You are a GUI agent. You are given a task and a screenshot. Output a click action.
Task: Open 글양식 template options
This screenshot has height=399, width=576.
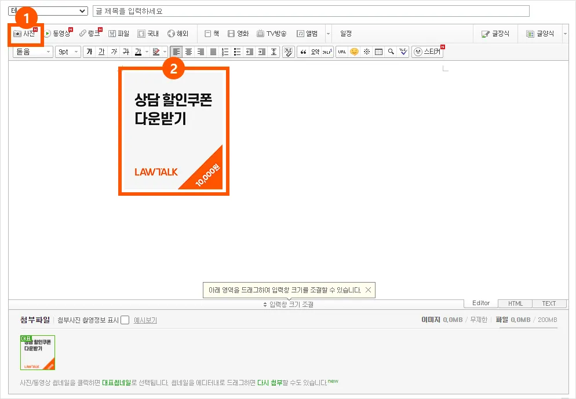tap(539, 34)
